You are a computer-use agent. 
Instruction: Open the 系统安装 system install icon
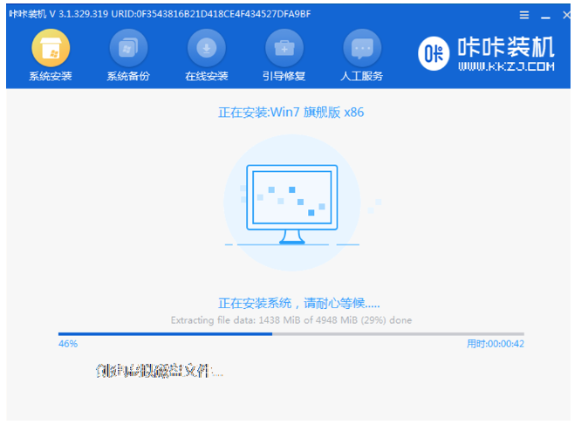[x=51, y=48]
